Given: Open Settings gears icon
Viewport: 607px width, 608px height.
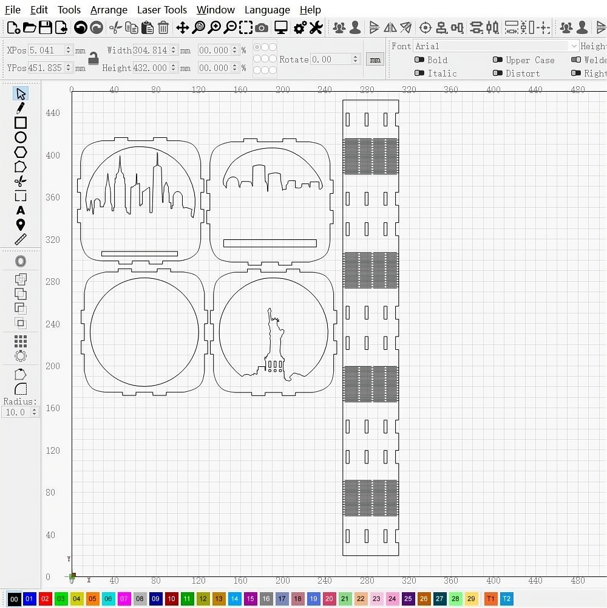Looking at the screenshot, I should [x=300, y=27].
